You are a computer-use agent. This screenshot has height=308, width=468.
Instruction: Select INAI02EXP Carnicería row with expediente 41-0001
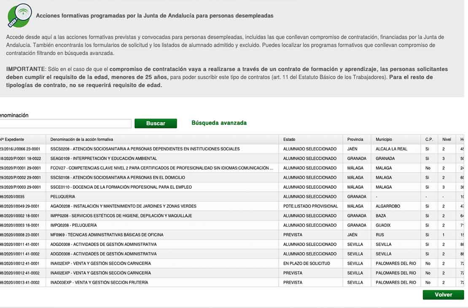click(232, 263)
